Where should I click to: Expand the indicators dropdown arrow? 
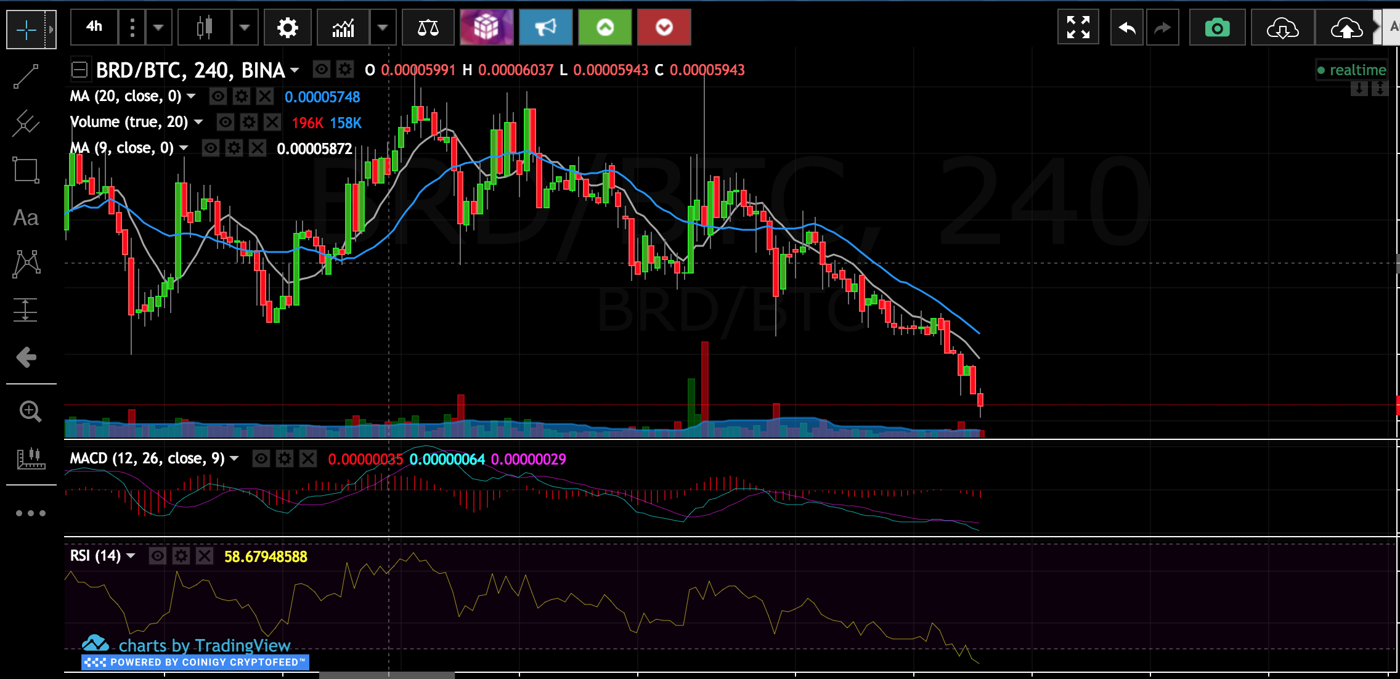tap(383, 28)
